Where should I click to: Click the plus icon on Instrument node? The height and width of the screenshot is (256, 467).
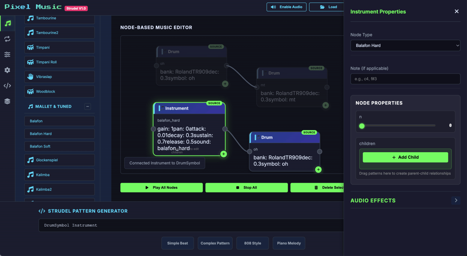pyautogui.click(x=223, y=154)
